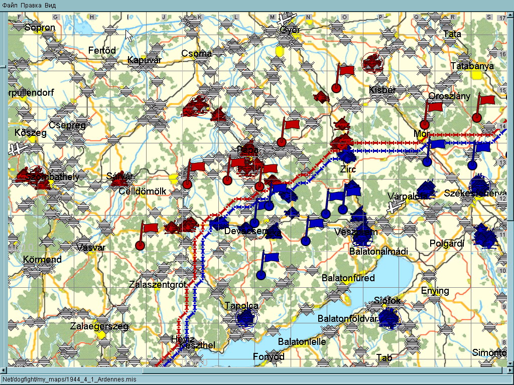Click the small slider handle on left edge
The width and height of the screenshot is (514, 385).
pos(3,66)
